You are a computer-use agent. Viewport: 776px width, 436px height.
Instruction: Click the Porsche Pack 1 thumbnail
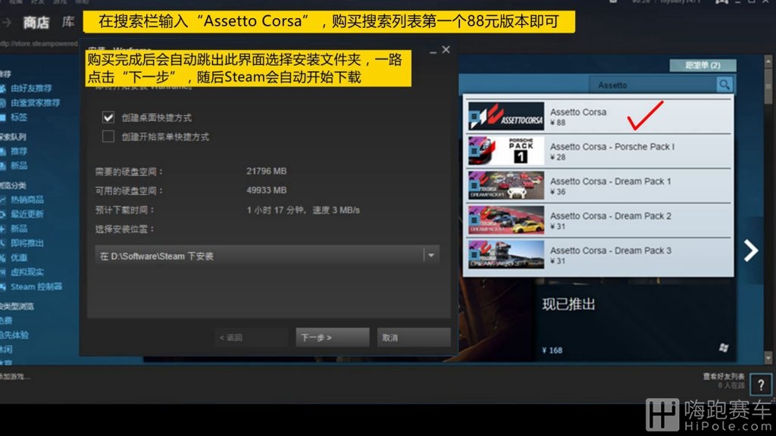point(505,151)
